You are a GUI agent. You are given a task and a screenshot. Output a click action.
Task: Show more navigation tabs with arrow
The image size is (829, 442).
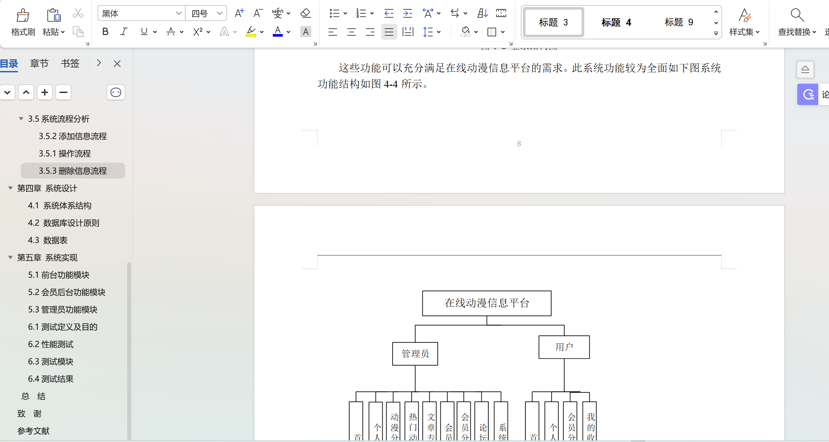[99, 63]
